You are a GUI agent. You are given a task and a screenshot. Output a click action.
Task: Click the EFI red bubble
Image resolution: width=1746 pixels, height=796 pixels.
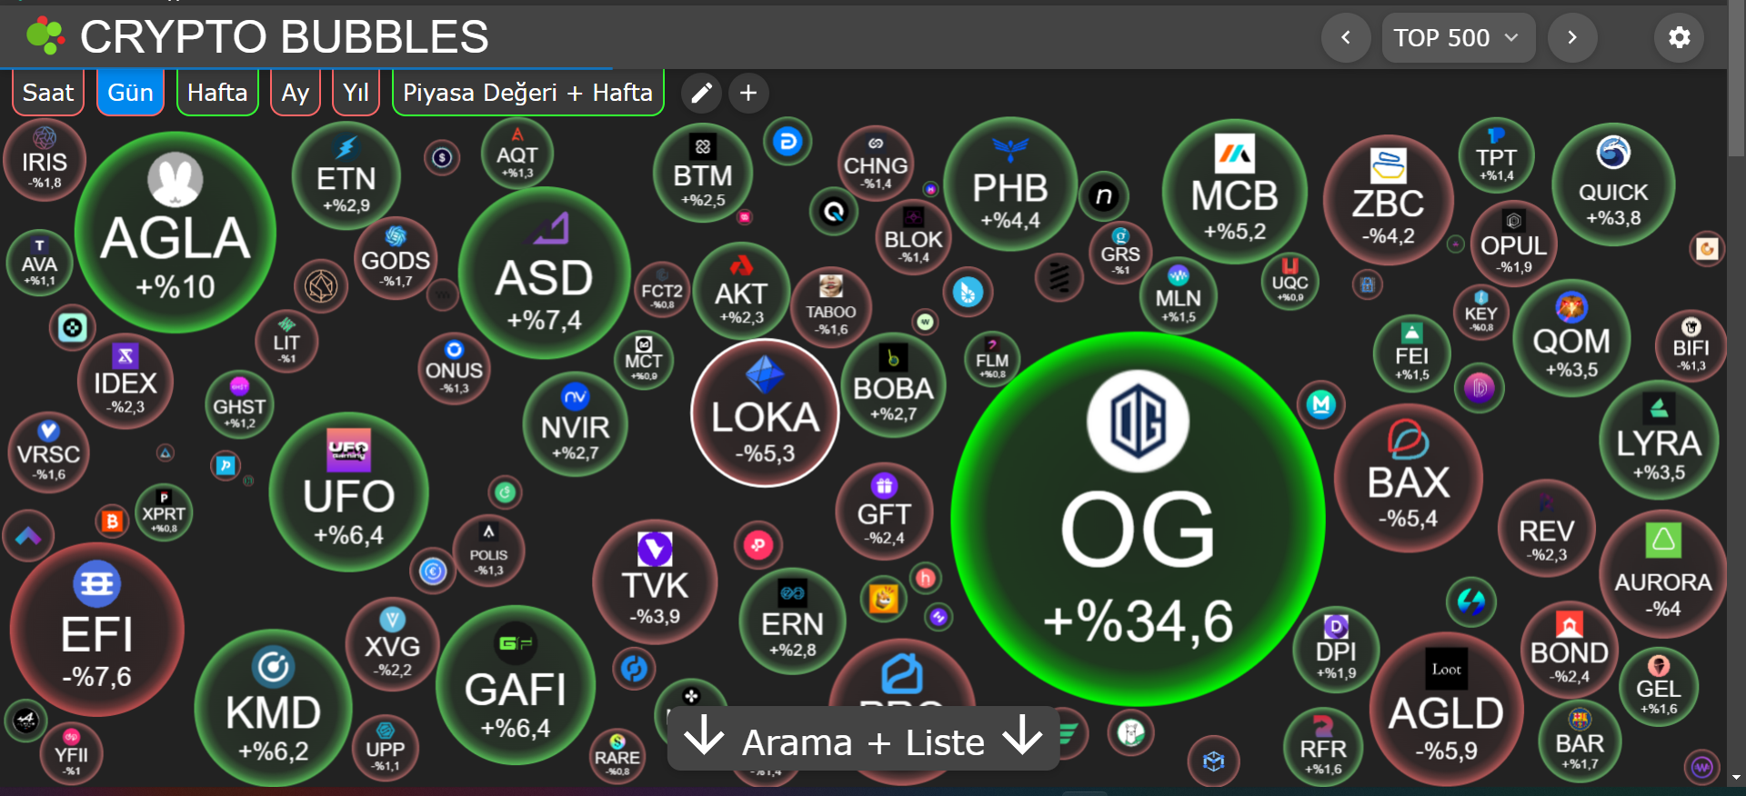[96, 630]
